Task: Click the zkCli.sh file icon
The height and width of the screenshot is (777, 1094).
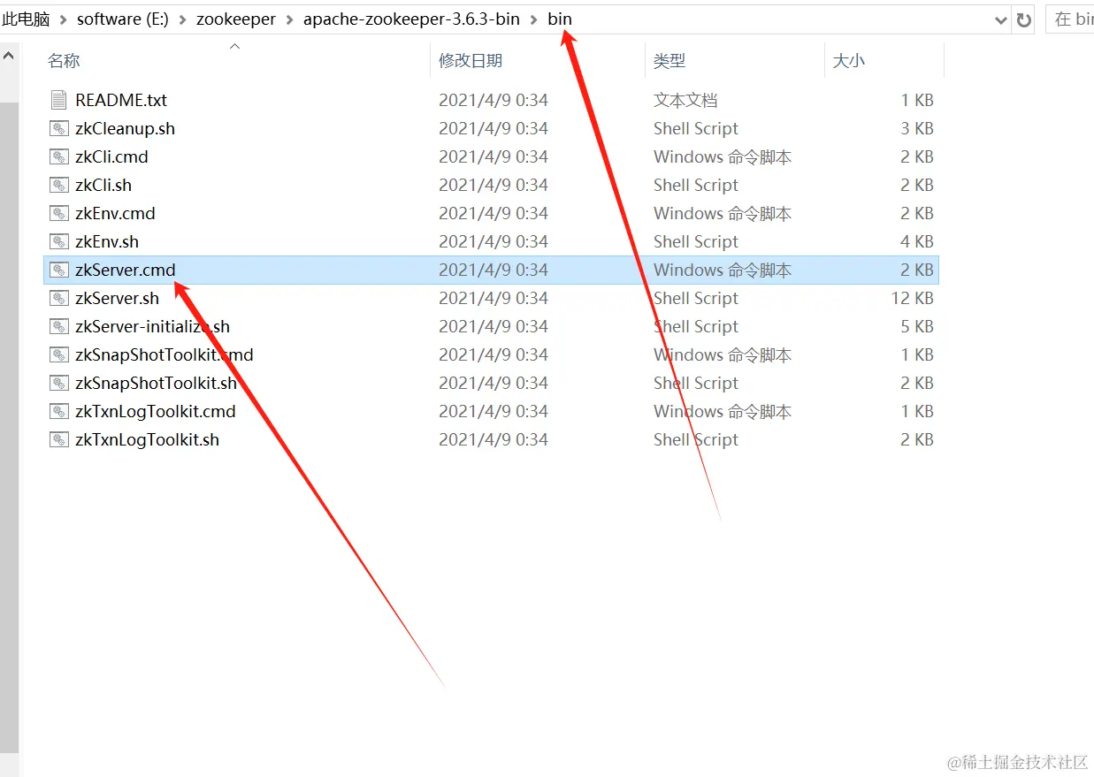Action: click(59, 185)
